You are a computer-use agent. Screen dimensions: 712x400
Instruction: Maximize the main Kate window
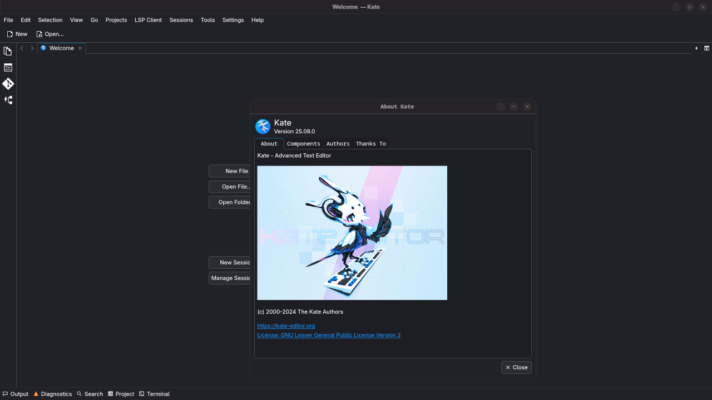click(x=690, y=7)
